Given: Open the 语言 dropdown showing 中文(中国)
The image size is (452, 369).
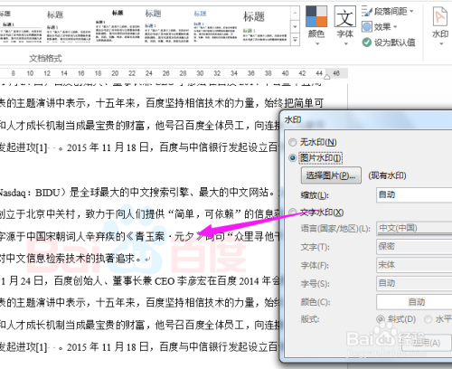Looking at the screenshot, I should tap(414, 228).
